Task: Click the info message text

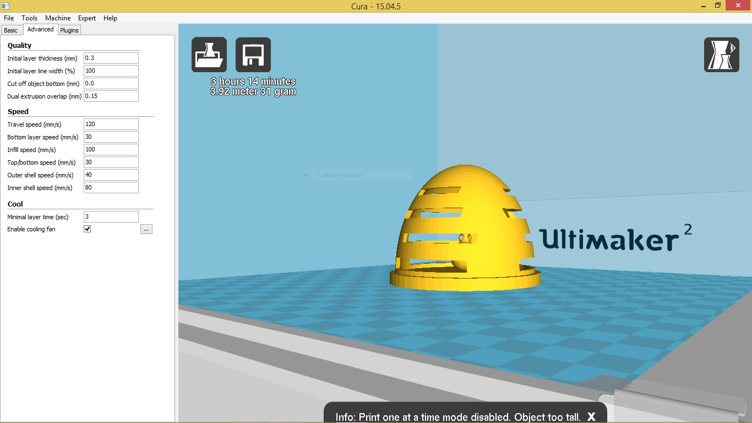Action: click(458, 417)
